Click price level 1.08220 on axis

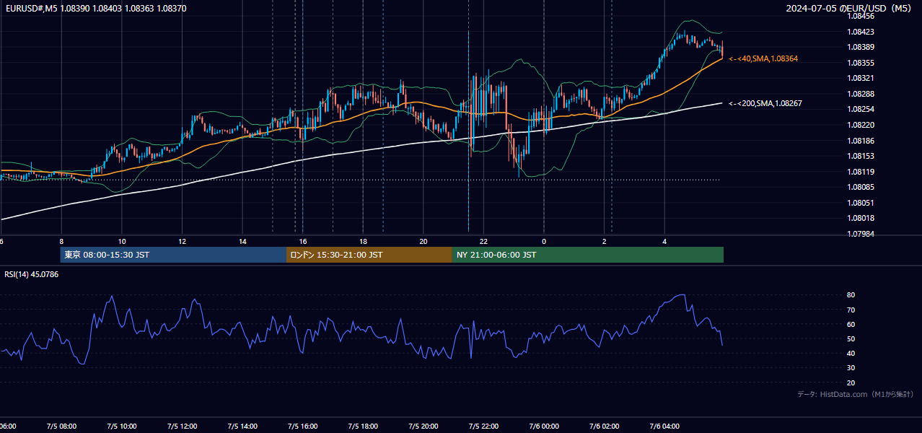(860, 125)
